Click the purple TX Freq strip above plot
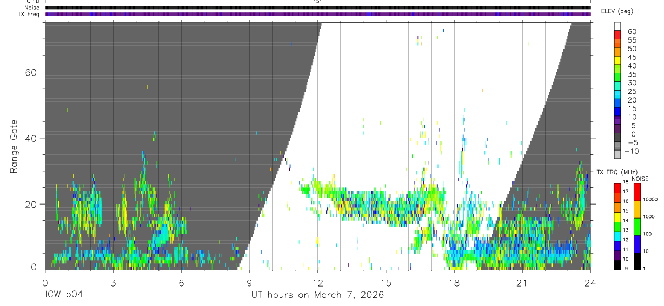 [318, 14]
